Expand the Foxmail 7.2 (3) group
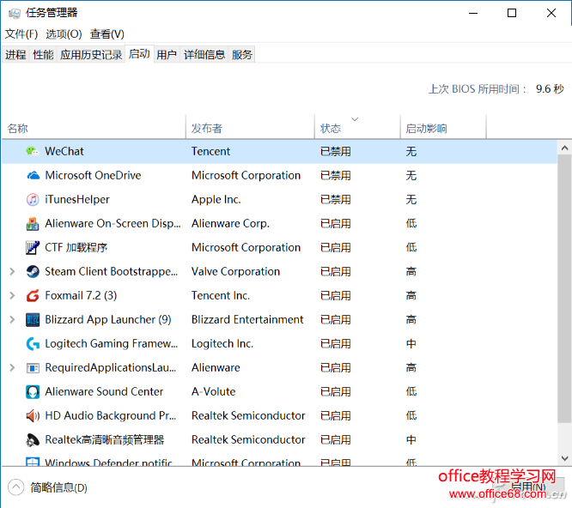Viewport: 572px width, 508px height. coord(12,295)
